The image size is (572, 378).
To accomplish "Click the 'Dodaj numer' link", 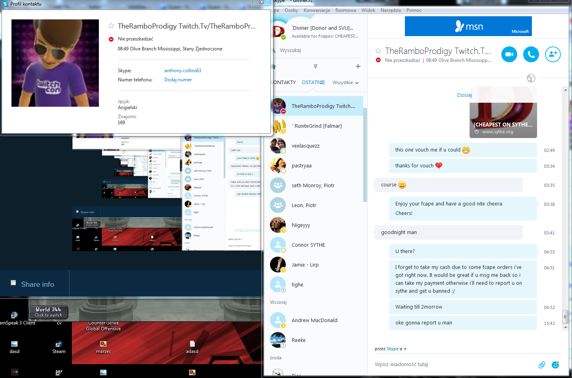I will pyautogui.click(x=178, y=80).
